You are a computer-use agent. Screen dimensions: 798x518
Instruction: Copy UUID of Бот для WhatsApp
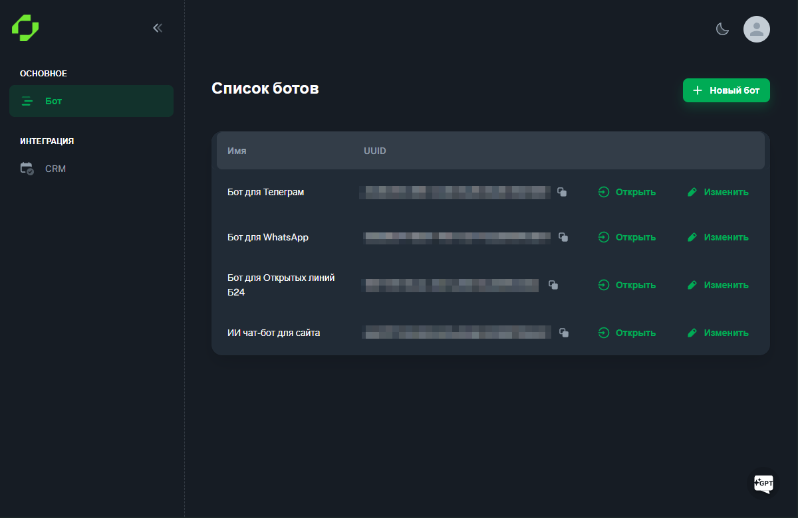click(x=563, y=237)
